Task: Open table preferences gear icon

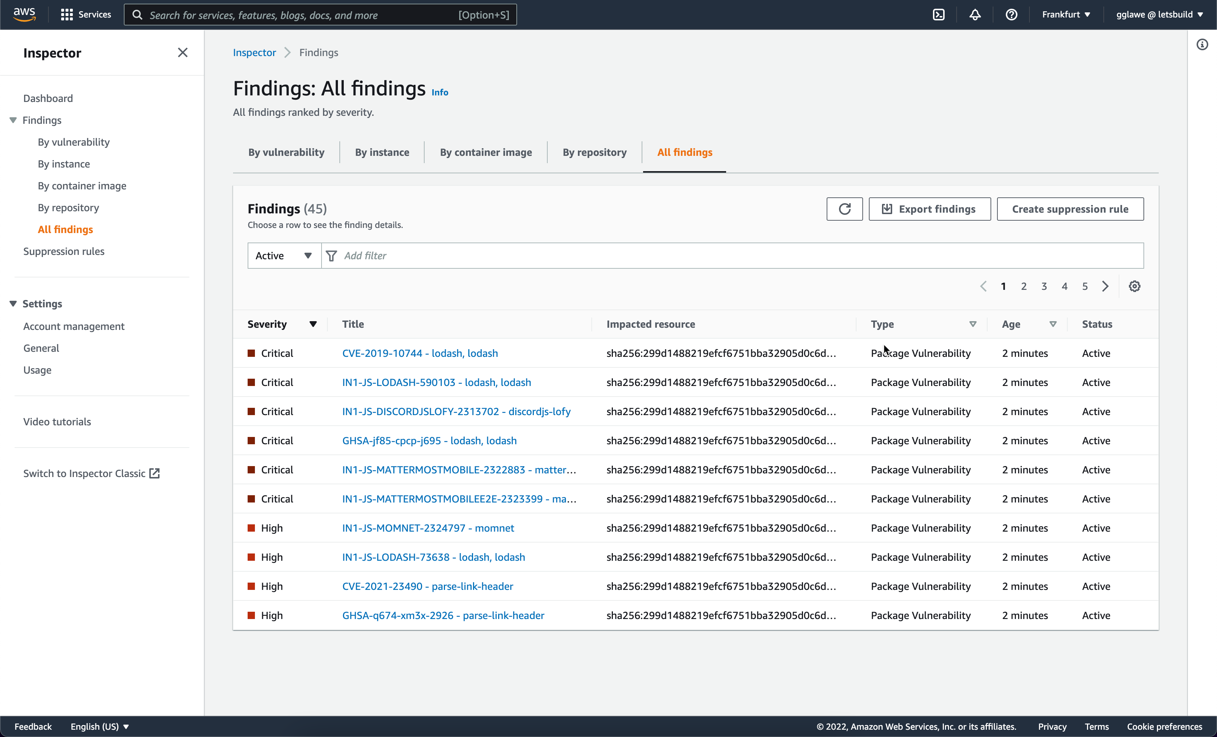Action: coord(1134,287)
